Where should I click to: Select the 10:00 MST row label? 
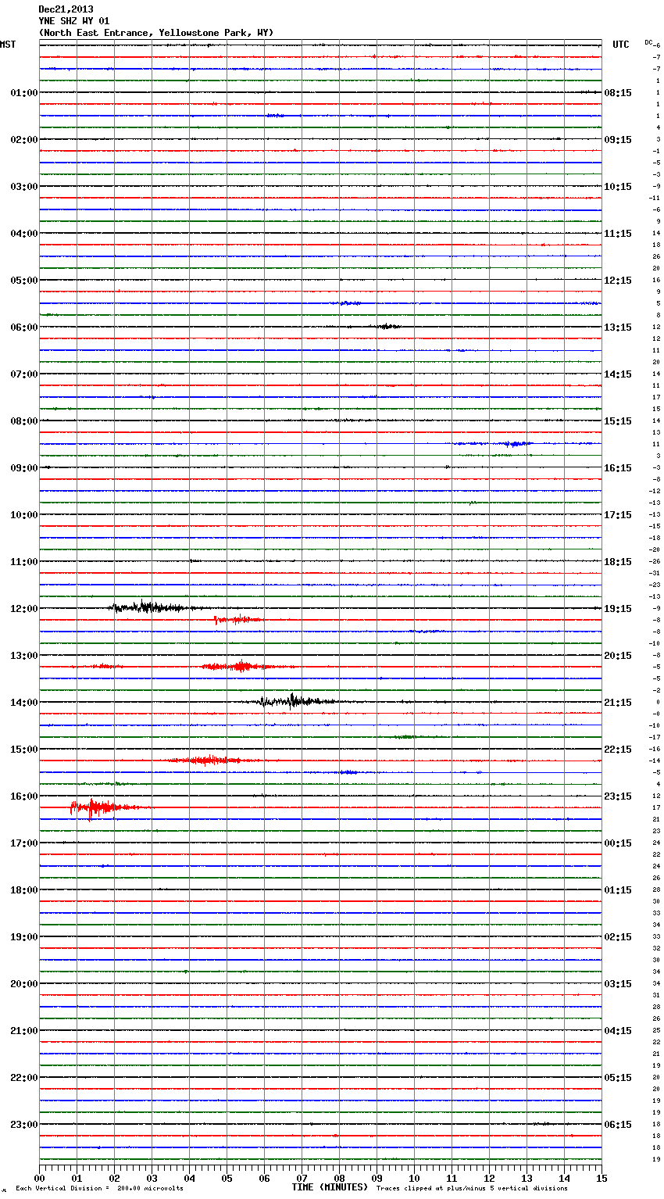24,515
